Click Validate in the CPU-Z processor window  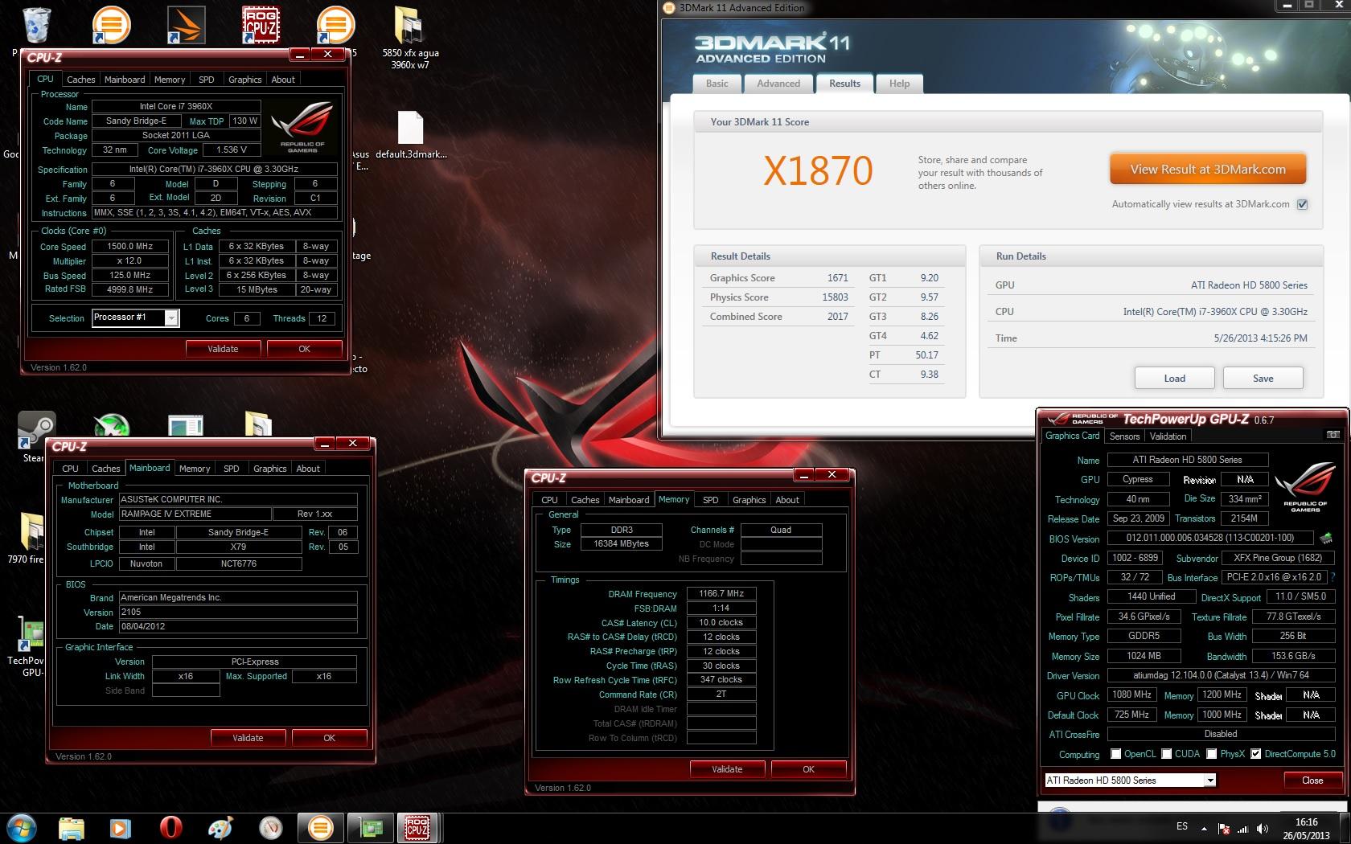pos(223,349)
